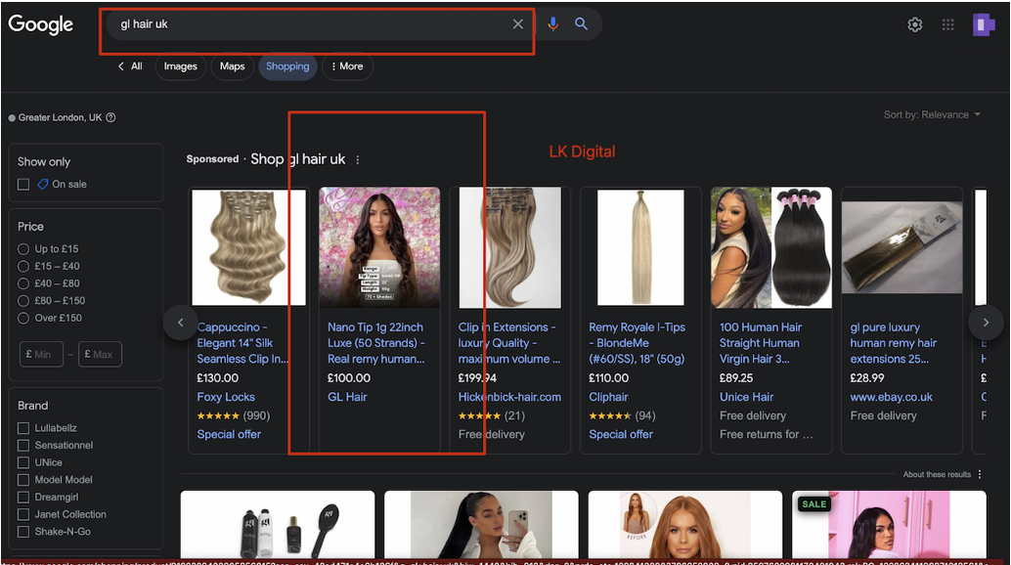Select price Over £150

tap(23, 318)
